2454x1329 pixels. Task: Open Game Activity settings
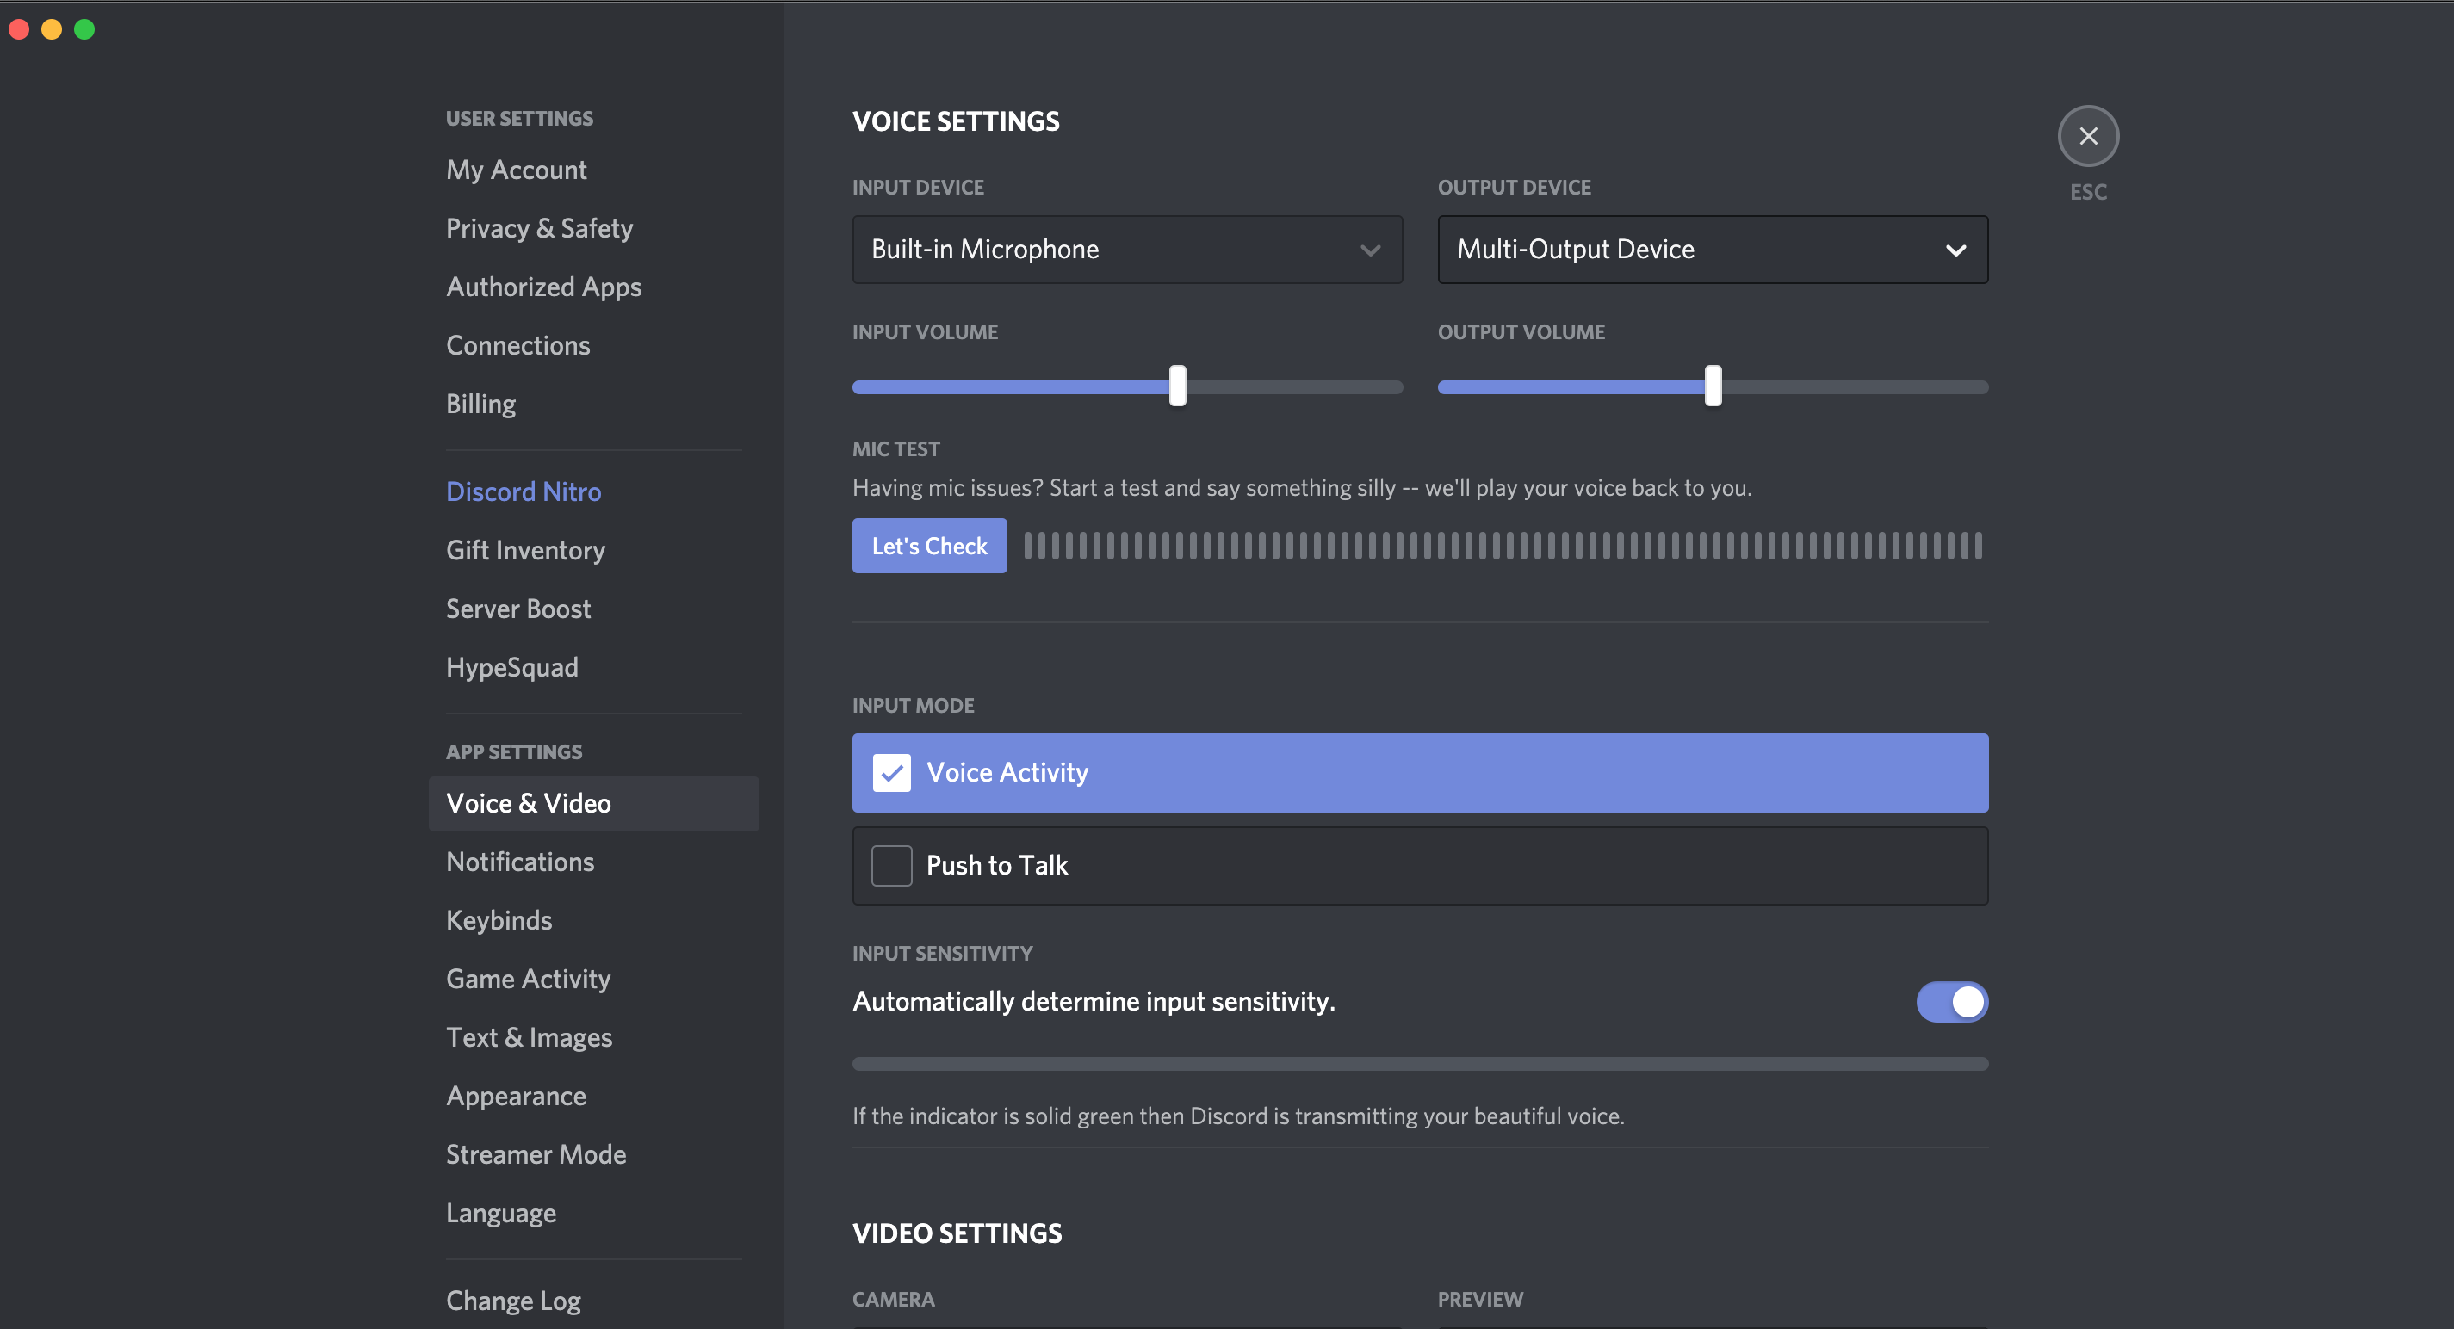[527, 977]
